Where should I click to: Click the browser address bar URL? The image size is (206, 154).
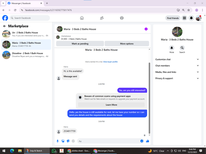pos(48,10)
